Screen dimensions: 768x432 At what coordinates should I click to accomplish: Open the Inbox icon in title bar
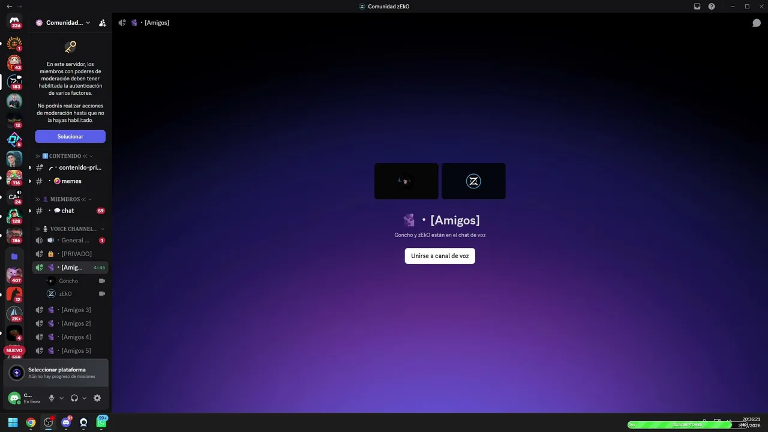pyautogui.click(x=697, y=7)
